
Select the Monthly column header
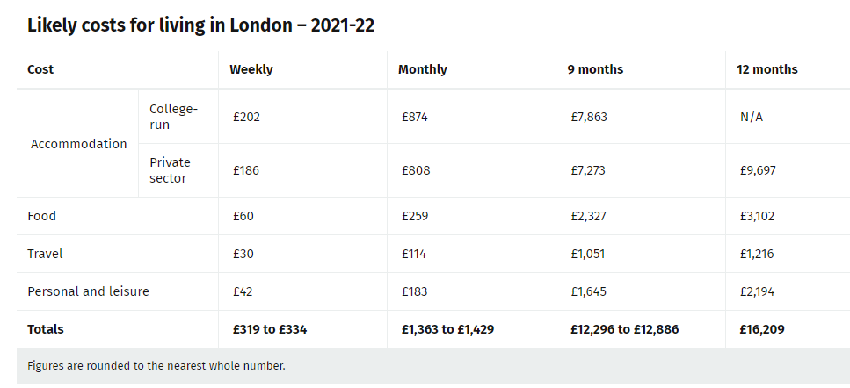point(422,70)
